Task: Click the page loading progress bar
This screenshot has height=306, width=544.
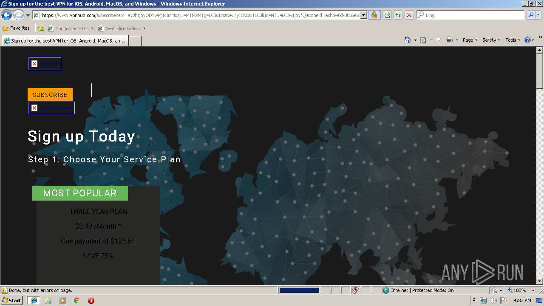Action: tap(299, 290)
